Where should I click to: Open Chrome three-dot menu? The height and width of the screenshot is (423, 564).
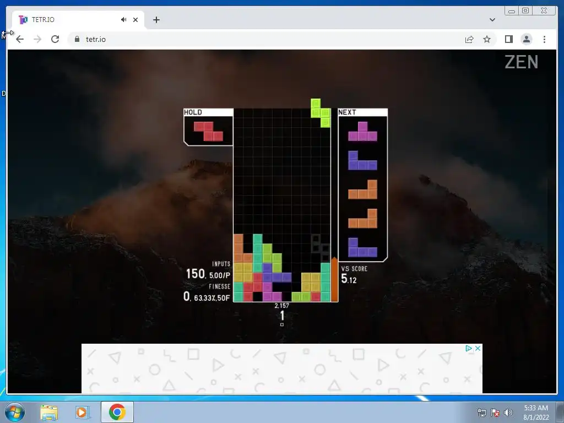click(x=544, y=39)
